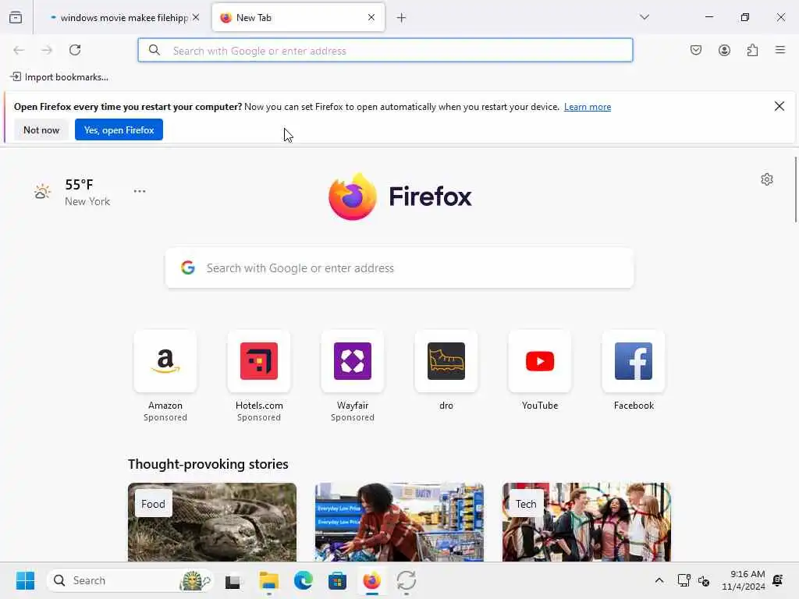Open Firefox View from the tab bar
This screenshot has height=599, width=799.
coord(16,17)
